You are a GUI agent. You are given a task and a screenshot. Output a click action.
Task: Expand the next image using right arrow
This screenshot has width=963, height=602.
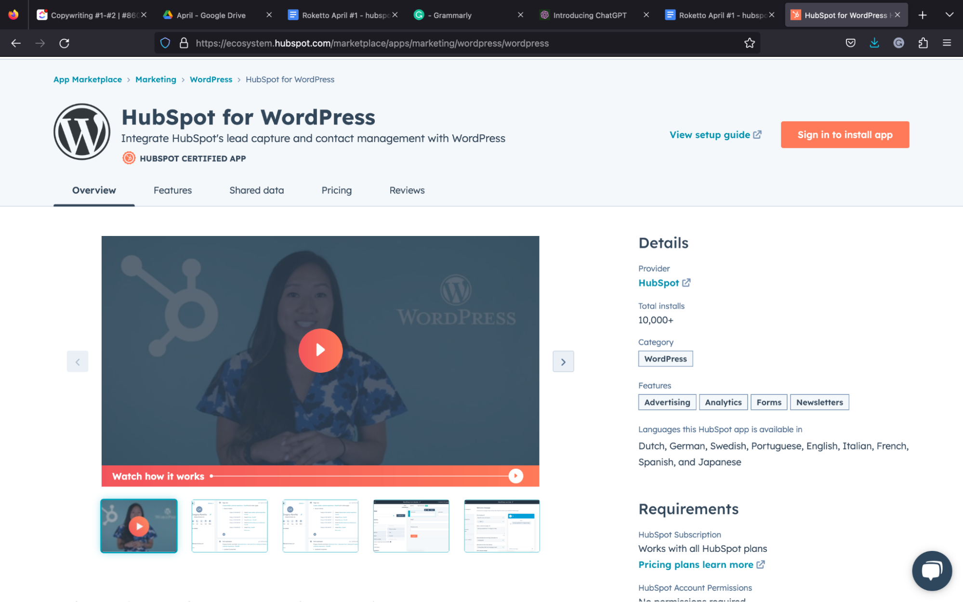563,361
